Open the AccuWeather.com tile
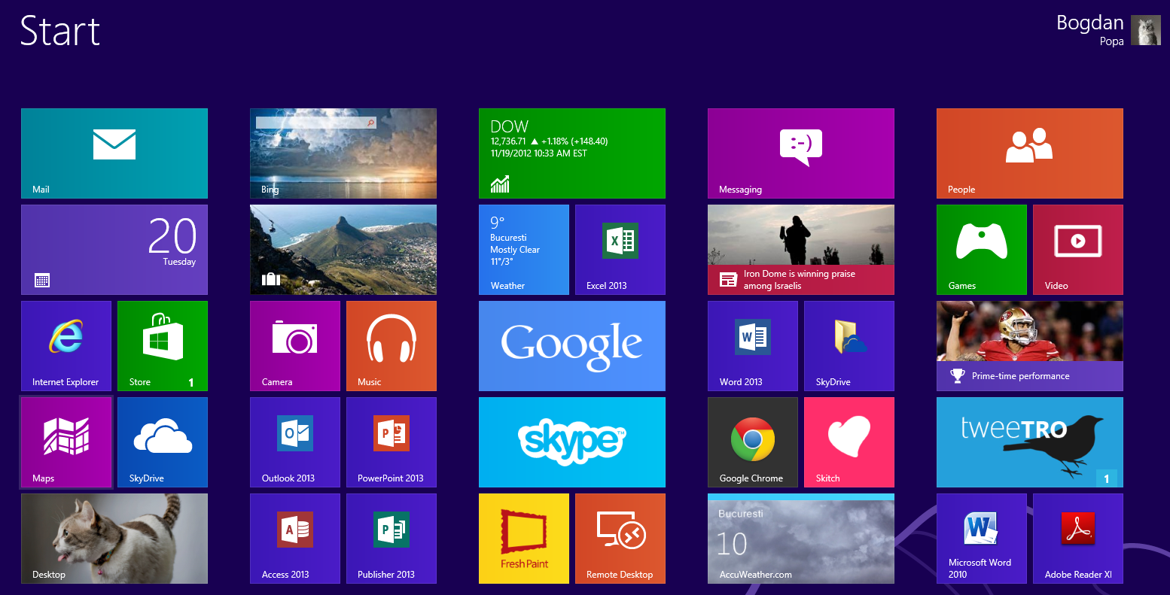Screen dimensions: 1170x595 [x=801, y=539]
